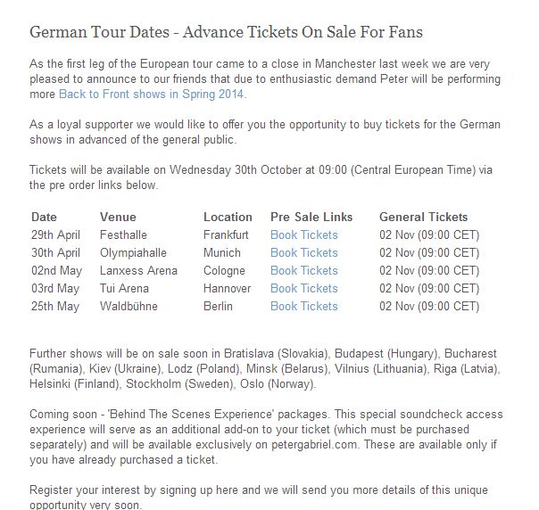Image resolution: width=539 pixels, height=510 pixels.
Task: Book Tickets for the Berlin Waldbühne show
Action: click(x=304, y=307)
